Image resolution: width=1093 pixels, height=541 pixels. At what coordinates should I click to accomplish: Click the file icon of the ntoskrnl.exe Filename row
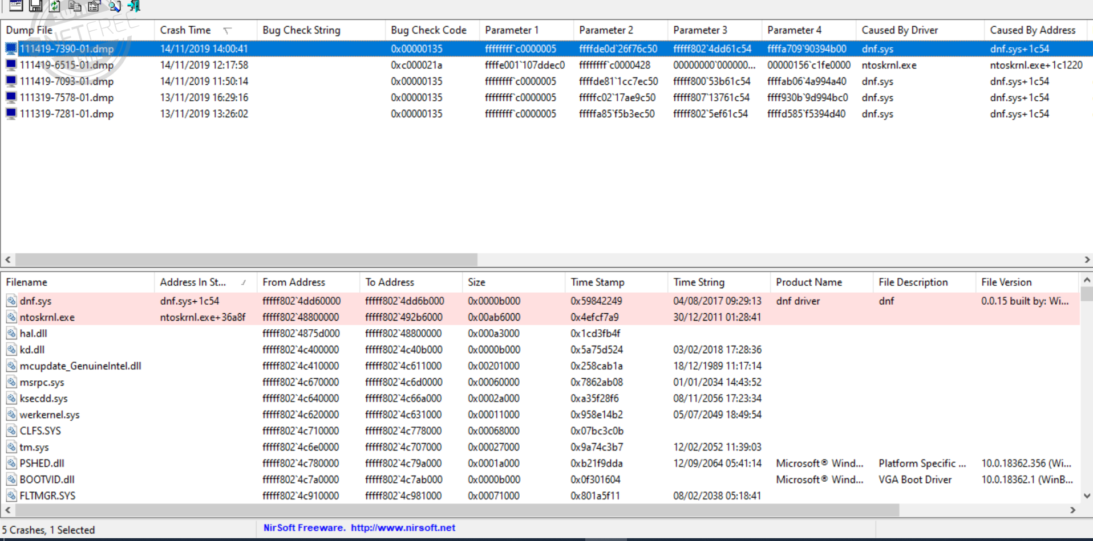click(11, 317)
